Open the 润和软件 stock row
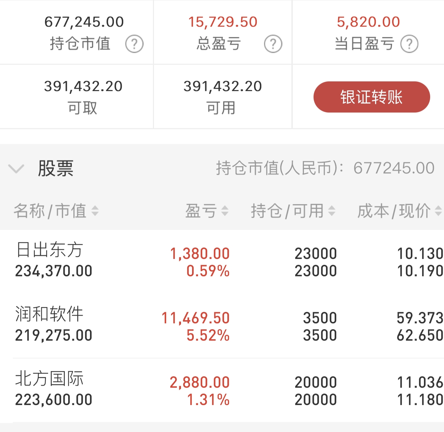This screenshot has width=444, height=432. pyautogui.click(x=222, y=326)
